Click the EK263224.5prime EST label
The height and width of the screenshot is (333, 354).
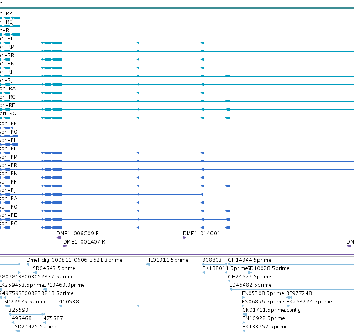pyautogui.click(x=309, y=302)
